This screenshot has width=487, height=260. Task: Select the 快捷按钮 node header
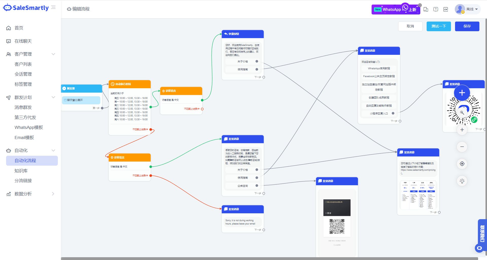point(242,34)
